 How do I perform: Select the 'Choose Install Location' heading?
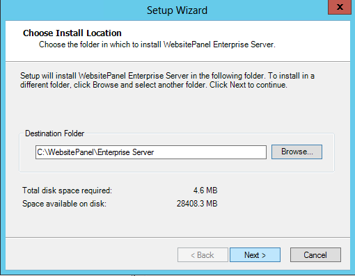72,33
